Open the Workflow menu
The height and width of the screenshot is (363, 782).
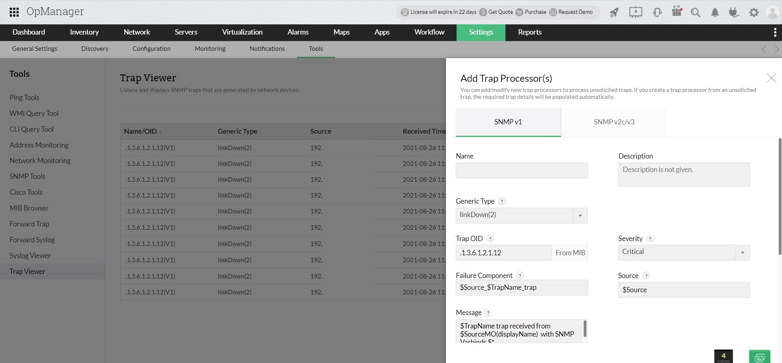coord(429,32)
